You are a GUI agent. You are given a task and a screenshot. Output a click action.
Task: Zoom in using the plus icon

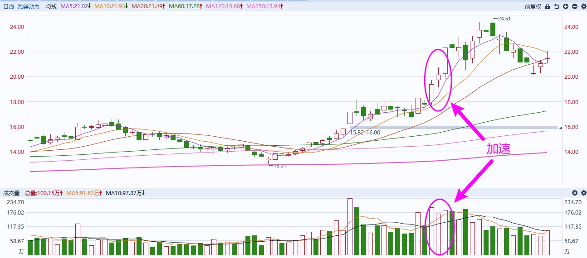coord(566,6)
